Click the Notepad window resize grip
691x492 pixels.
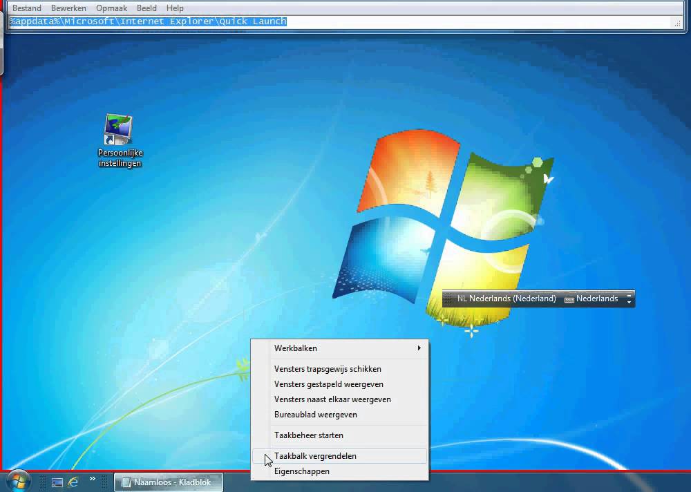(677, 23)
